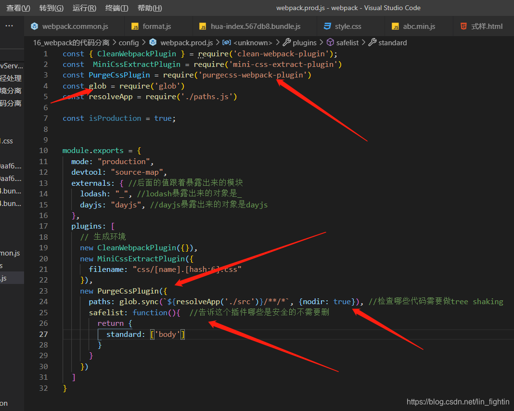Expand chevron after <unknown> breadcrumb
This screenshot has width=514, height=411.
278,43
